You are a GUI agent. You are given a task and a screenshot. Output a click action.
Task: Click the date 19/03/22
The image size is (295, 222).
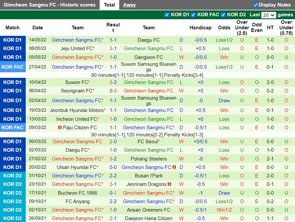[x=38, y=110]
